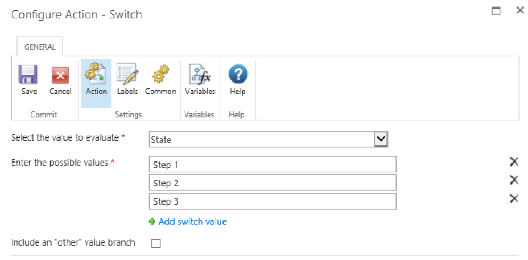528x260 pixels.
Task: Enable the "other" value branch checkbox
Action: [156, 243]
